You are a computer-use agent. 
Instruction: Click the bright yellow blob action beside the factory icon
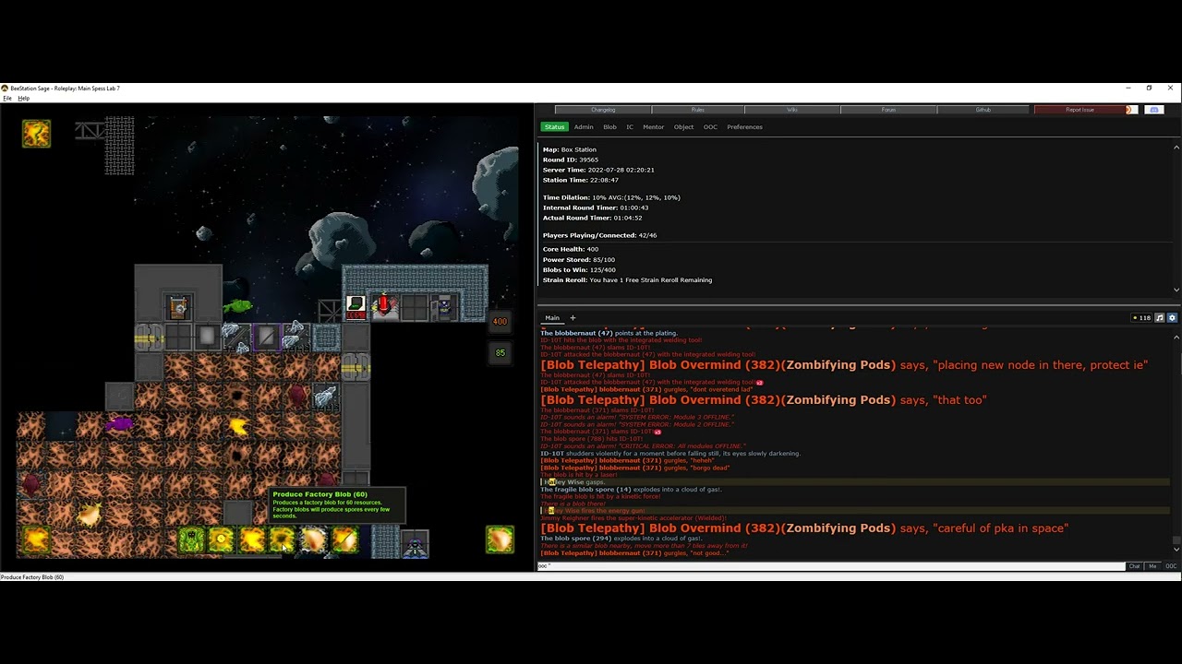251,539
